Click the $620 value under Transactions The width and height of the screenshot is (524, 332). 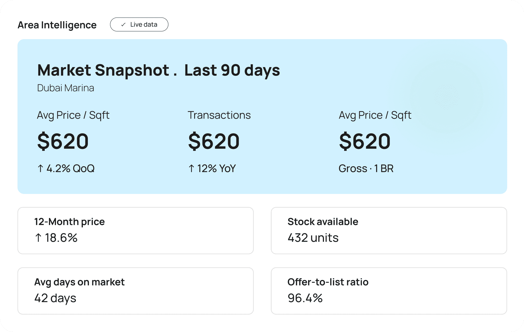pyautogui.click(x=214, y=141)
